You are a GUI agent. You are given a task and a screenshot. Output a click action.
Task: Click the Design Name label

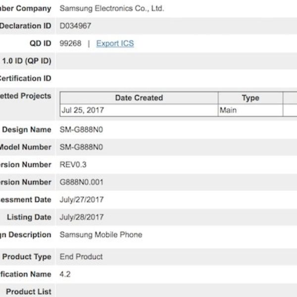click(27, 130)
